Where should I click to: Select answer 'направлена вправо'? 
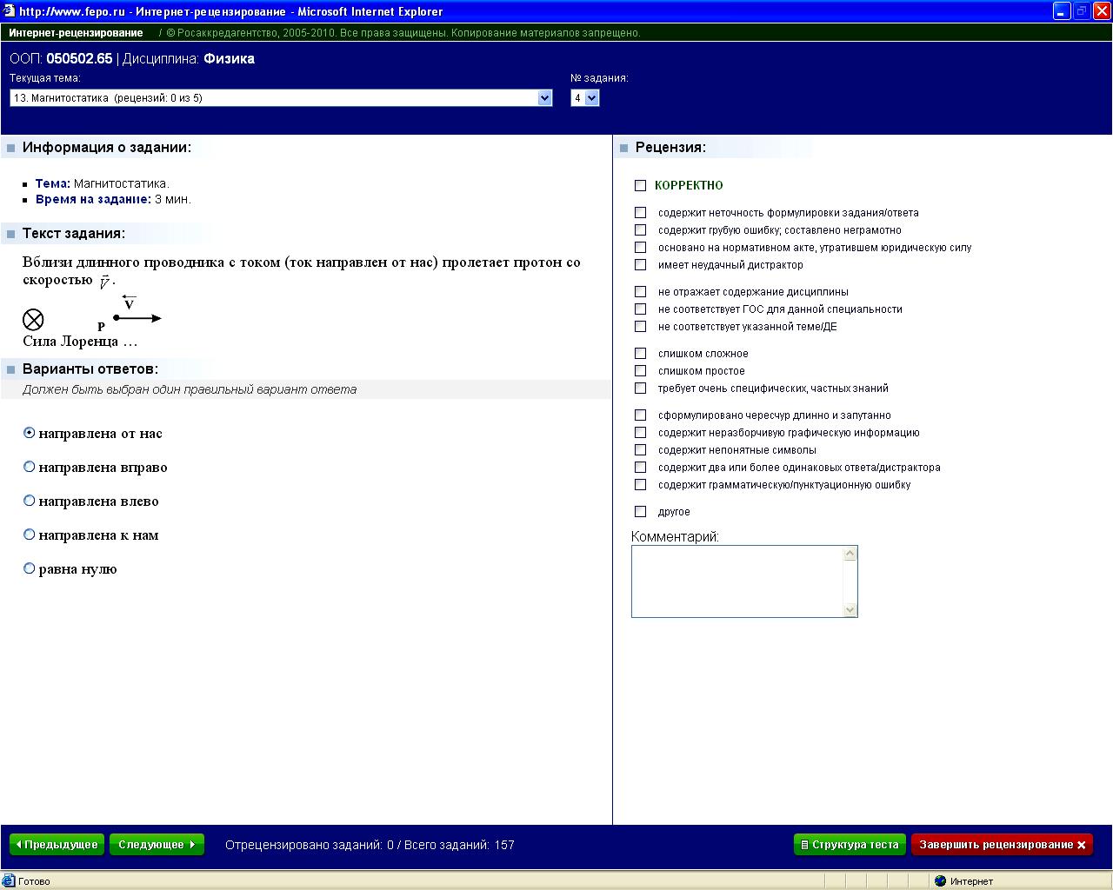[30, 467]
